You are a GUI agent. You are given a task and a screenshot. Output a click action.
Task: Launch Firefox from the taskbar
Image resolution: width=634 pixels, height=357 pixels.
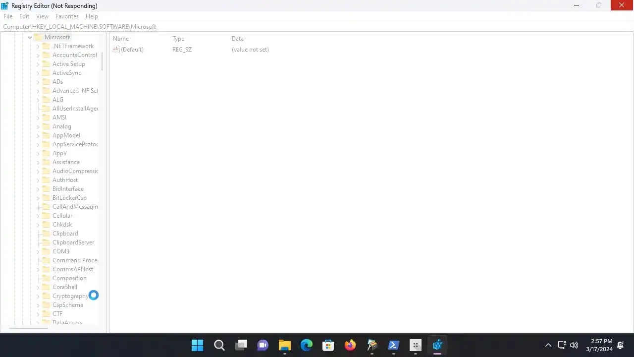[350, 345]
